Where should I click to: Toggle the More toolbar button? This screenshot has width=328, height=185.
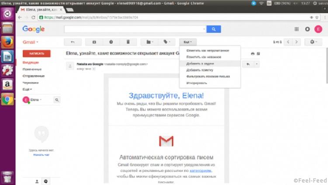(188, 42)
